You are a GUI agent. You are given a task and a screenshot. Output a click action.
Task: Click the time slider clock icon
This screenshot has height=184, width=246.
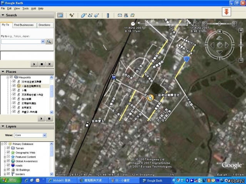(x=133, y=24)
